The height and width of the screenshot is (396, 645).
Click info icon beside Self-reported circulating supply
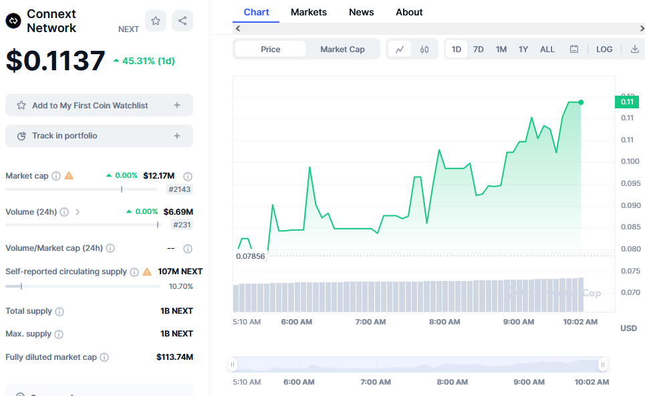point(134,272)
